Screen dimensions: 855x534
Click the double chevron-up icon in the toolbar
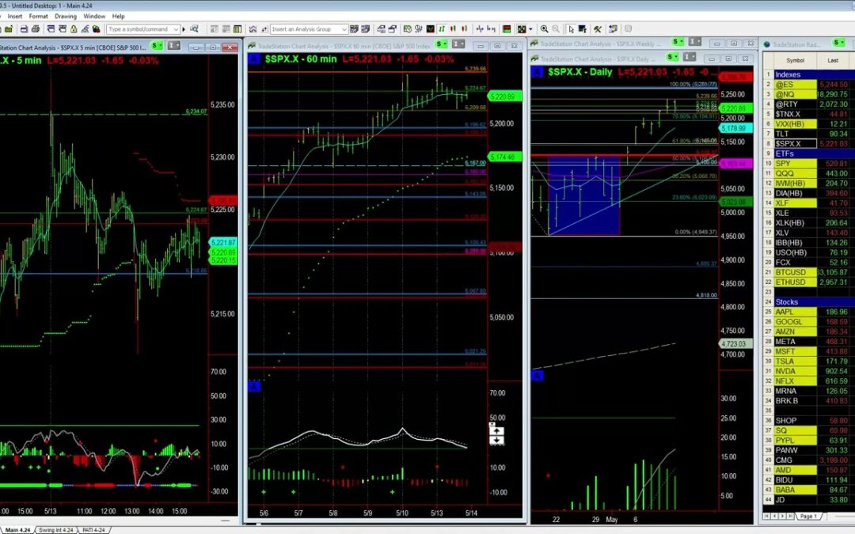tap(253, 29)
